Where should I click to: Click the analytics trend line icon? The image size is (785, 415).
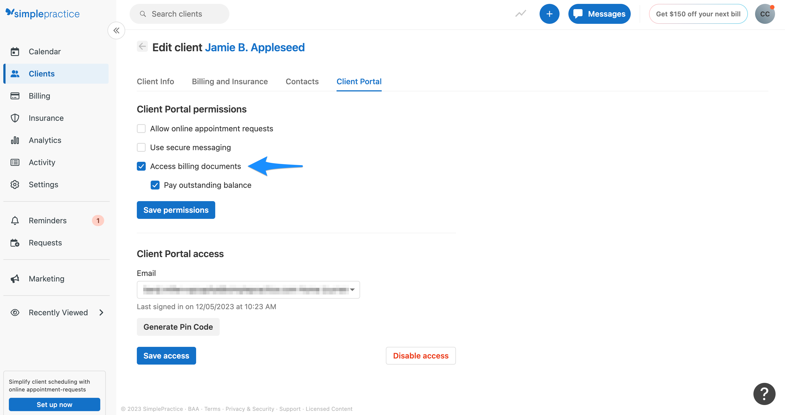coord(520,14)
